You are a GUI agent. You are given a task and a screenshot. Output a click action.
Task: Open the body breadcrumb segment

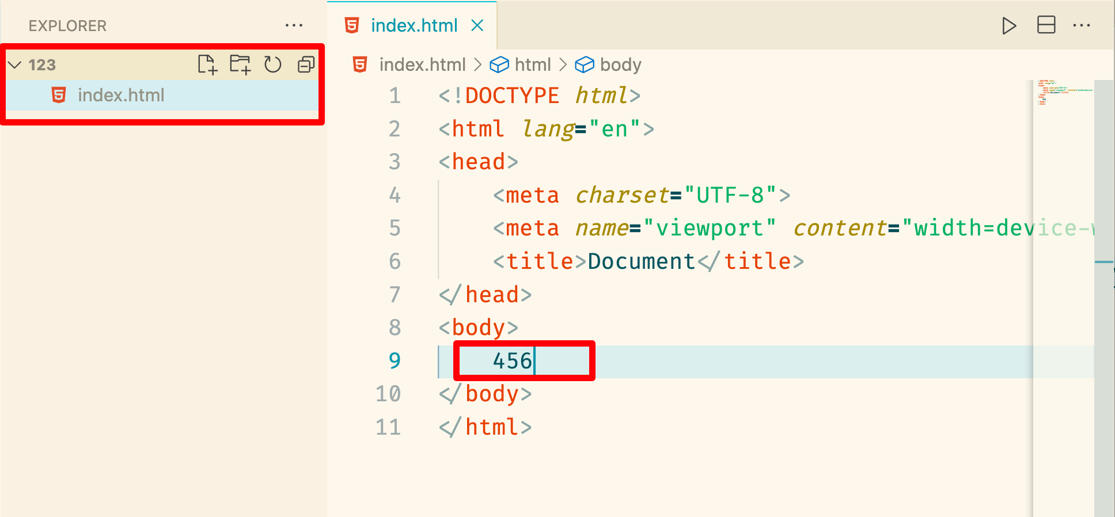coord(620,64)
